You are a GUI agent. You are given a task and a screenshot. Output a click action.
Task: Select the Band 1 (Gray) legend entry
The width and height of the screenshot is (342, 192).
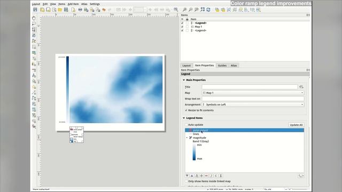point(201,141)
